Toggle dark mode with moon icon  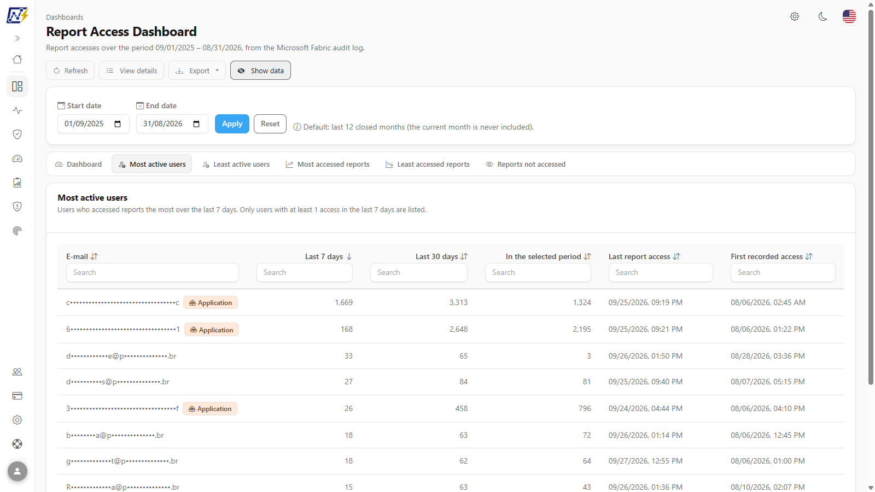tap(822, 16)
